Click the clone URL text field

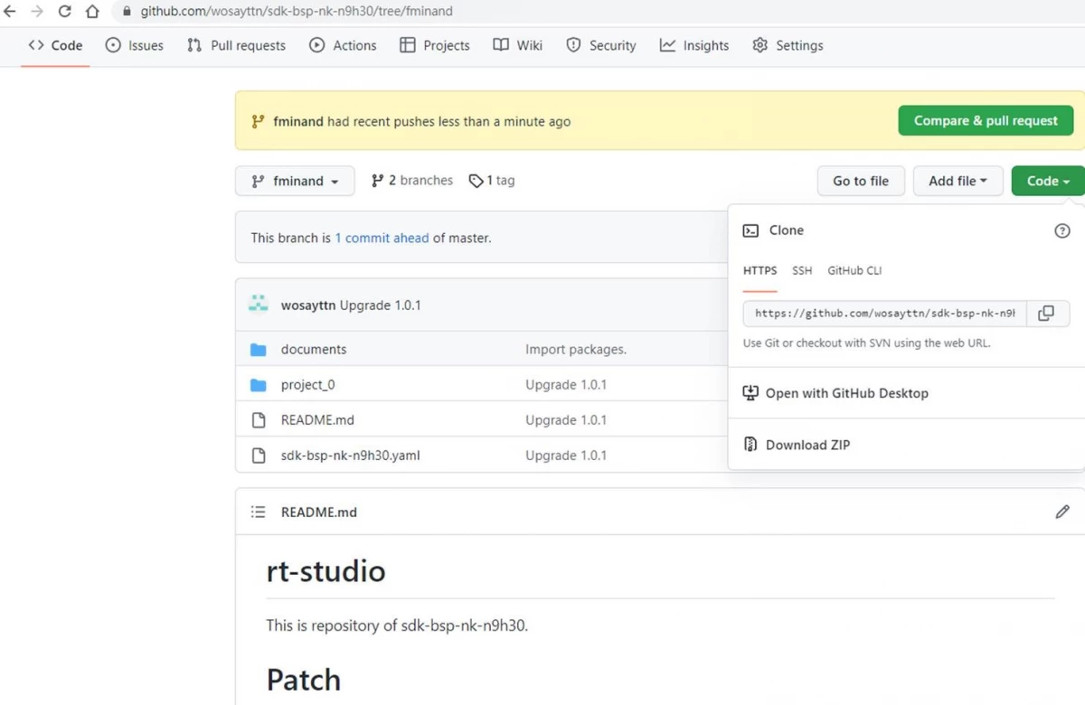pyautogui.click(x=885, y=314)
